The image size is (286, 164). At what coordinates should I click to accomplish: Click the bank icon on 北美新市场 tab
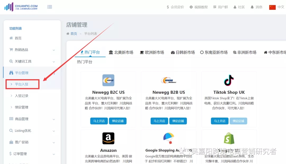[111, 52]
